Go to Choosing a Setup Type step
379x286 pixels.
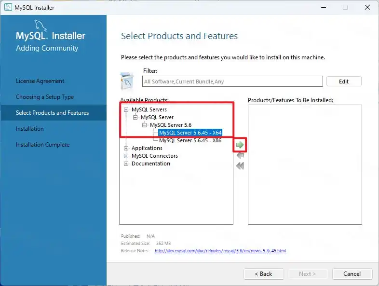coord(45,97)
